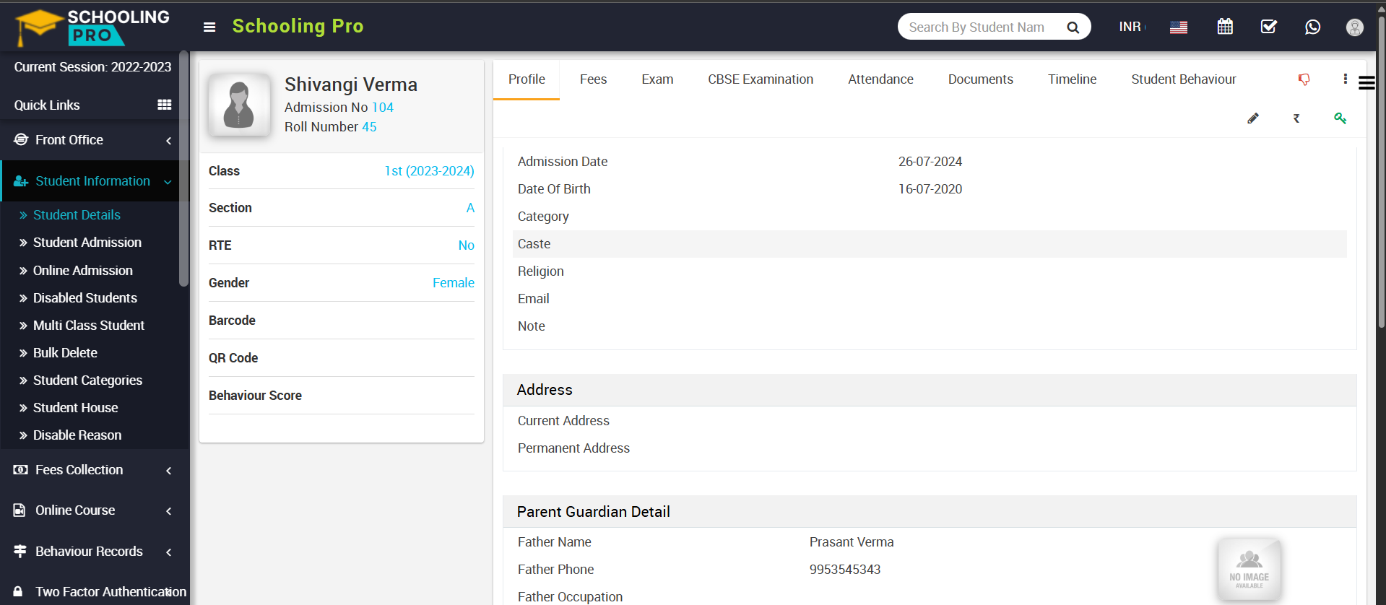Click the father name Prasant Verma
The width and height of the screenshot is (1386, 605).
click(x=852, y=542)
